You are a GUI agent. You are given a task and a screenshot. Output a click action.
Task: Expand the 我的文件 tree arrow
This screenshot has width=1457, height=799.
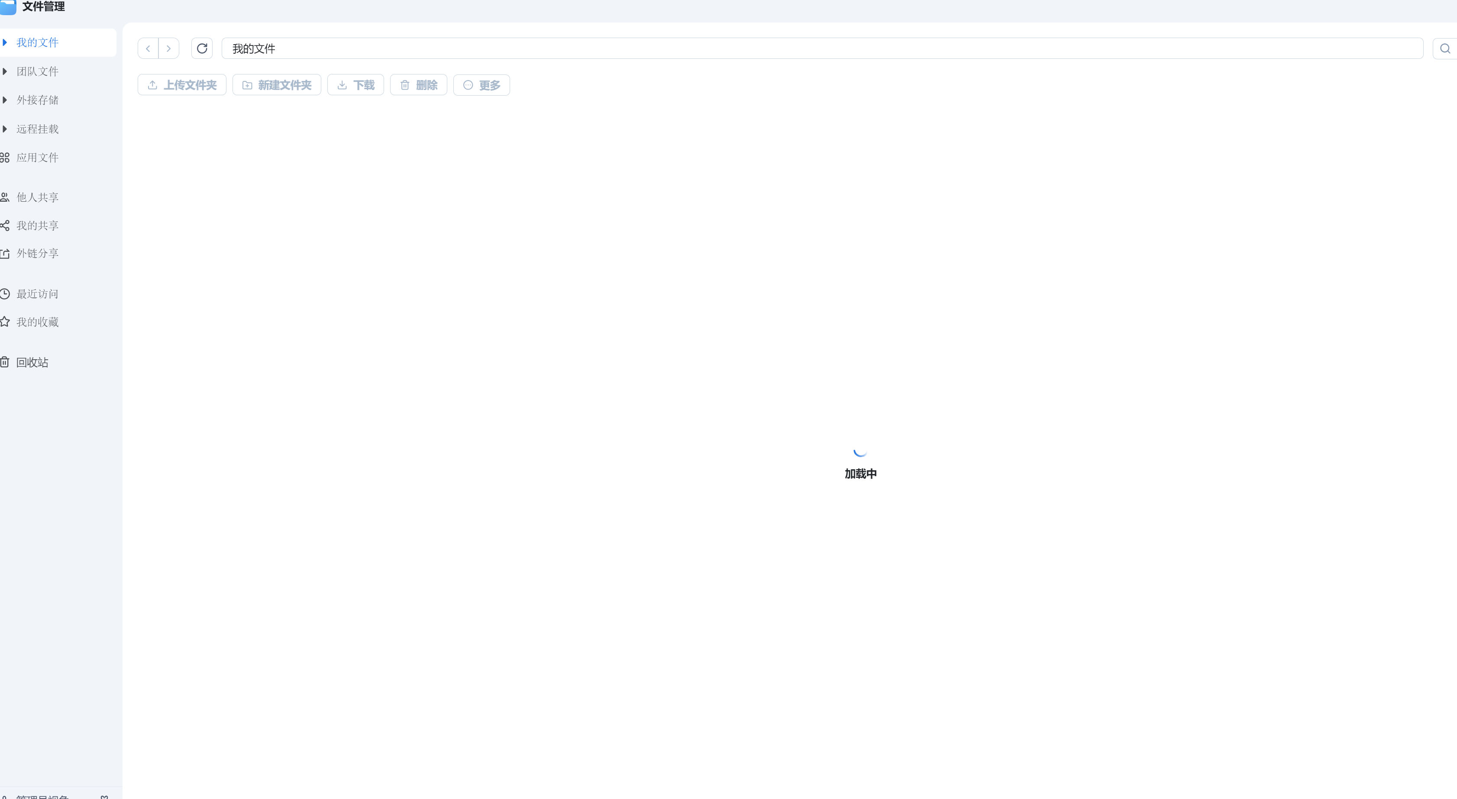tap(4, 42)
